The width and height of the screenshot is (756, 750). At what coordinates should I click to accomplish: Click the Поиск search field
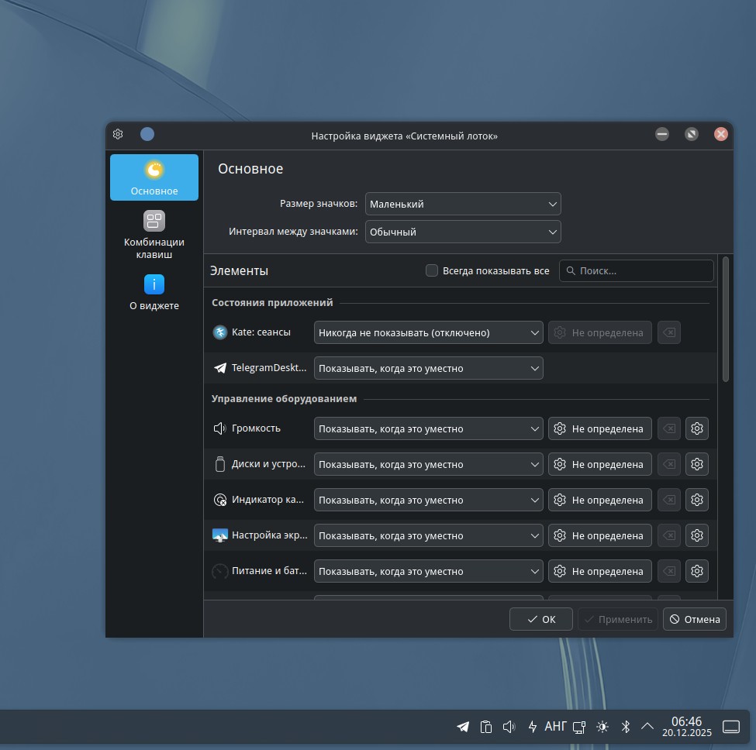[636, 270]
